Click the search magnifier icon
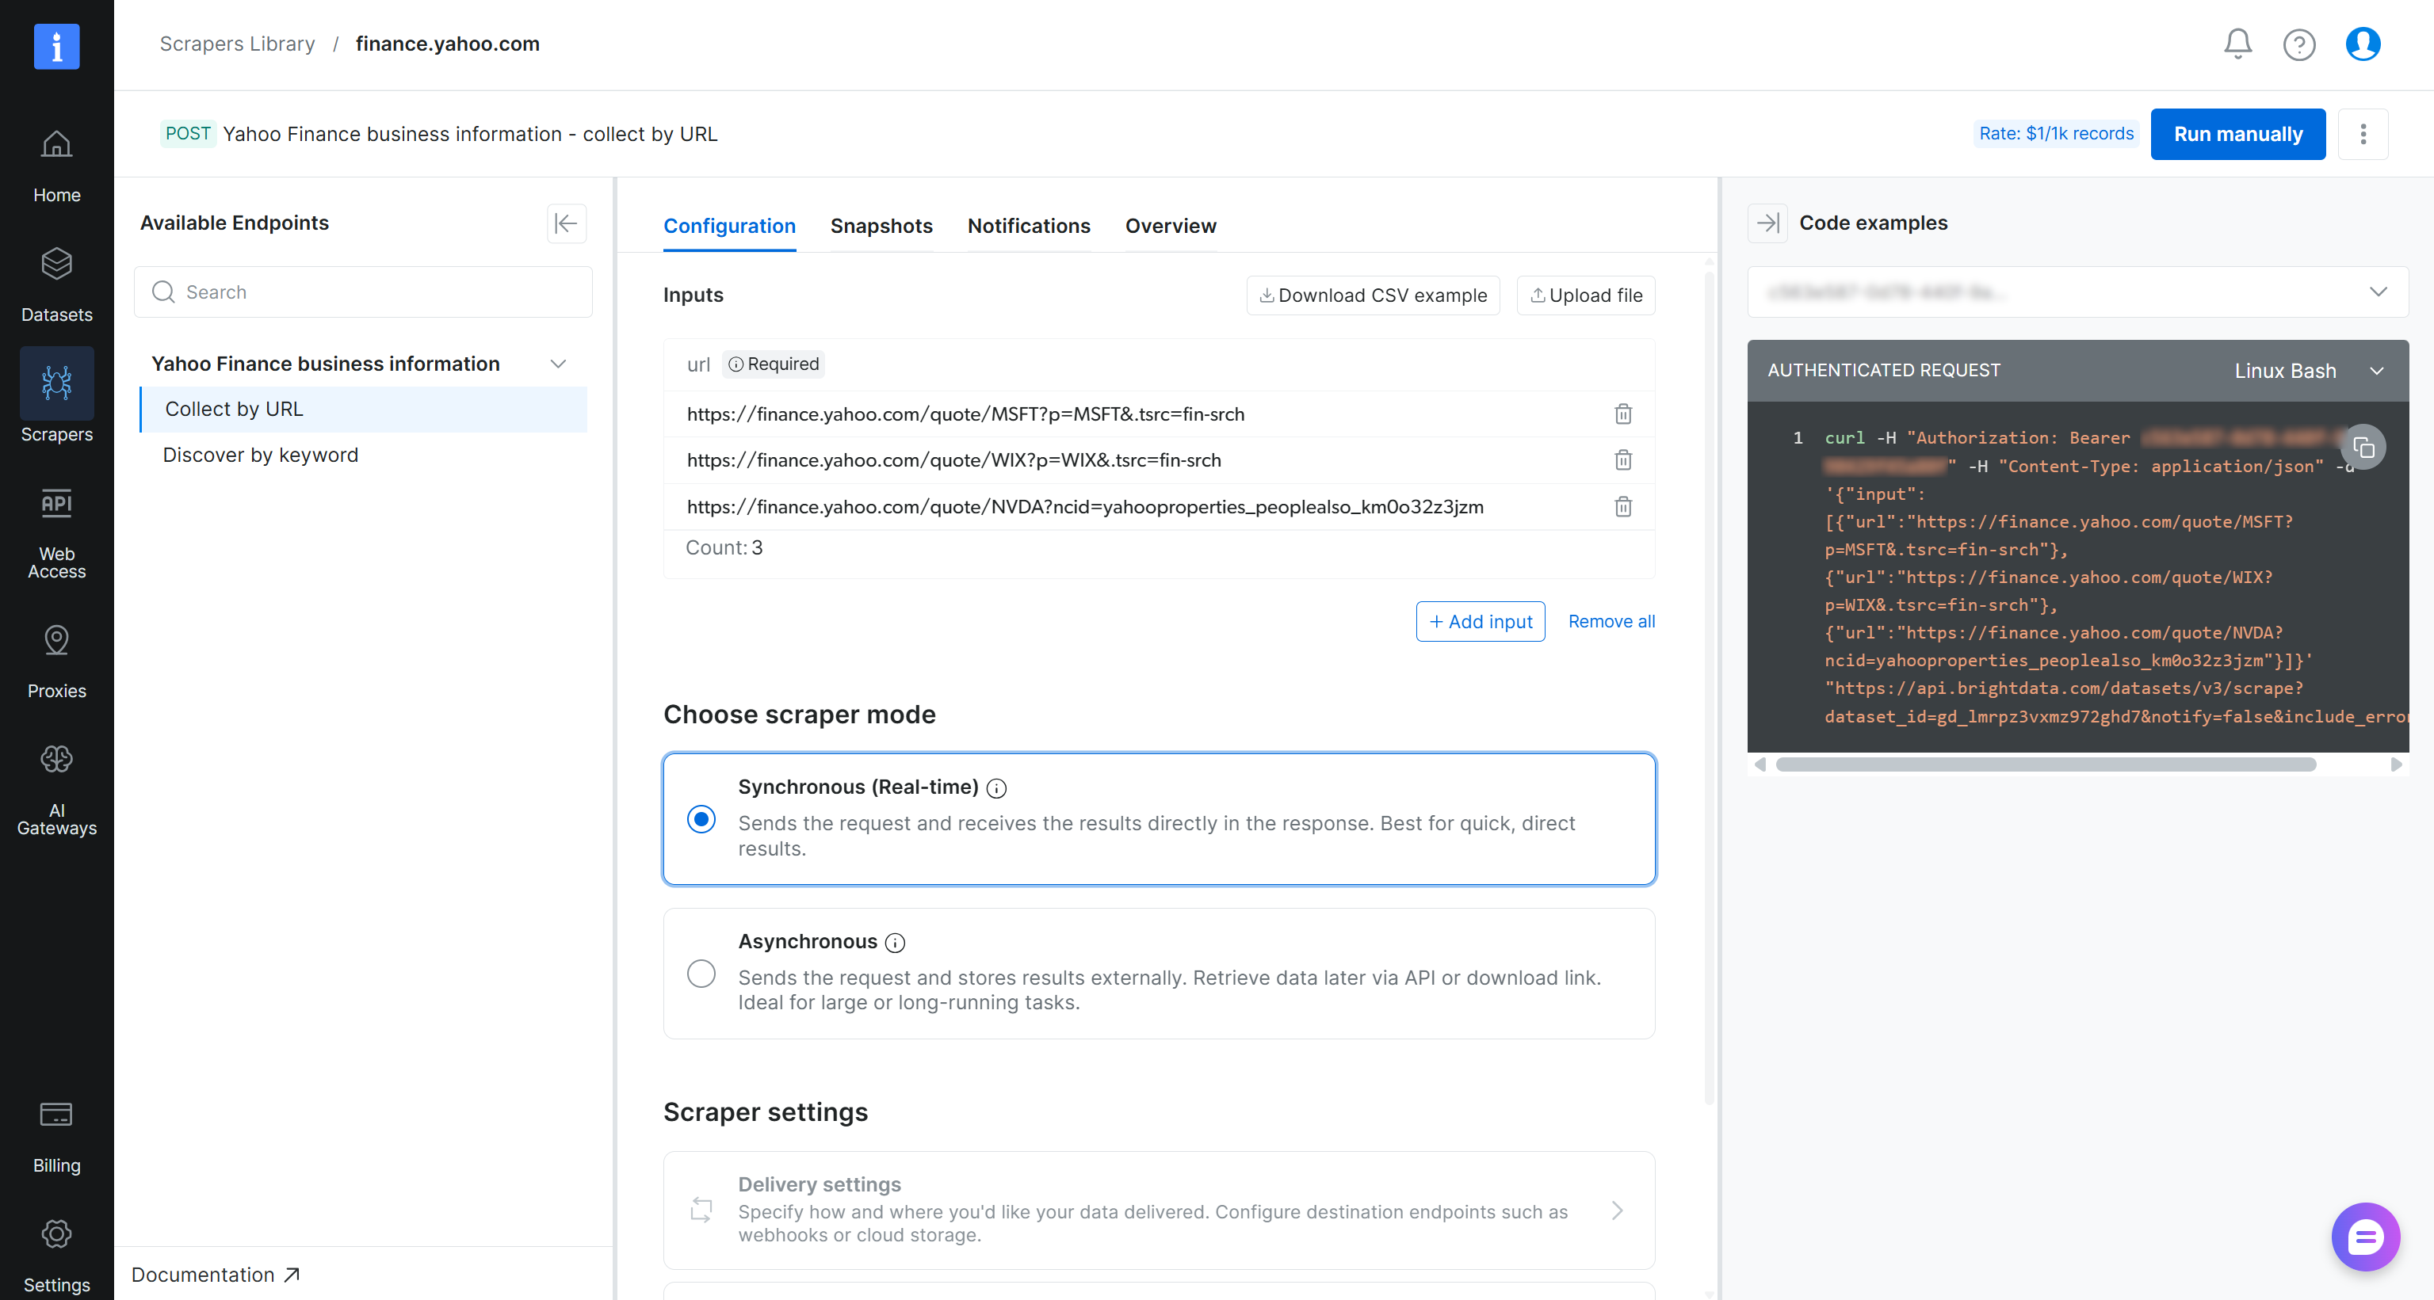The height and width of the screenshot is (1300, 2434). [x=163, y=292]
